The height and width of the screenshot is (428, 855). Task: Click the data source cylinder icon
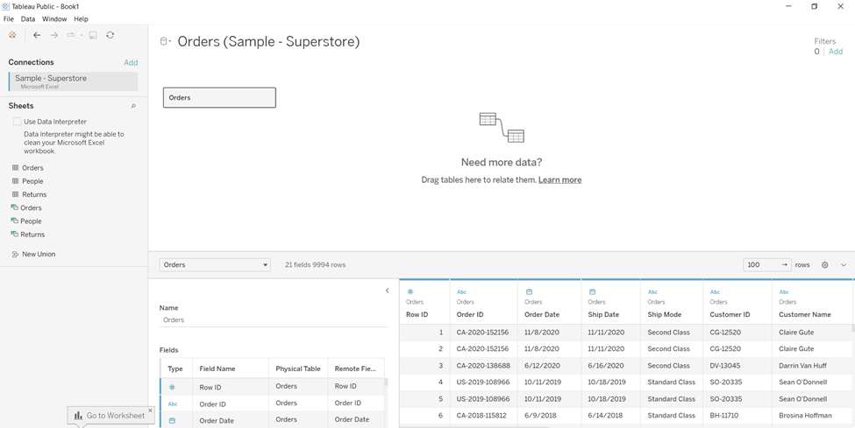pyautogui.click(x=163, y=41)
